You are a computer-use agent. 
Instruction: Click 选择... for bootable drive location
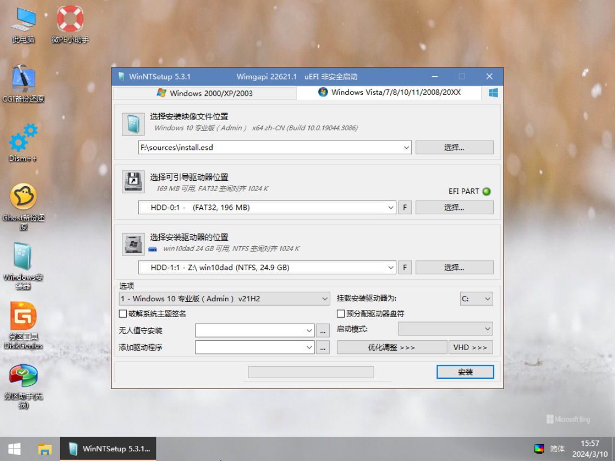[x=454, y=207]
